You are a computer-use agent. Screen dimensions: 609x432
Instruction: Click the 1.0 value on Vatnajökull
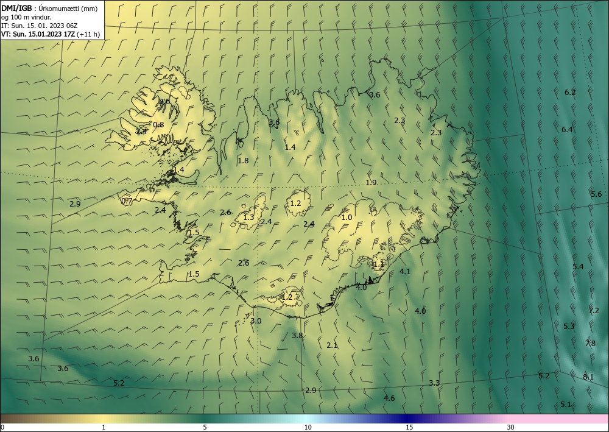tap(347, 217)
